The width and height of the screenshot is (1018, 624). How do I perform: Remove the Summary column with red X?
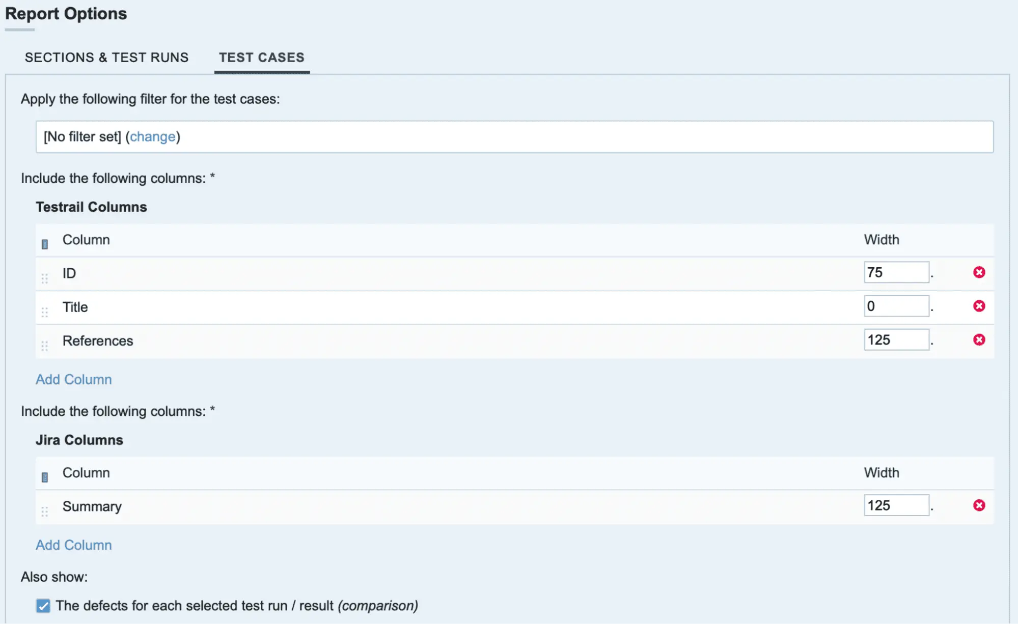click(979, 505)
